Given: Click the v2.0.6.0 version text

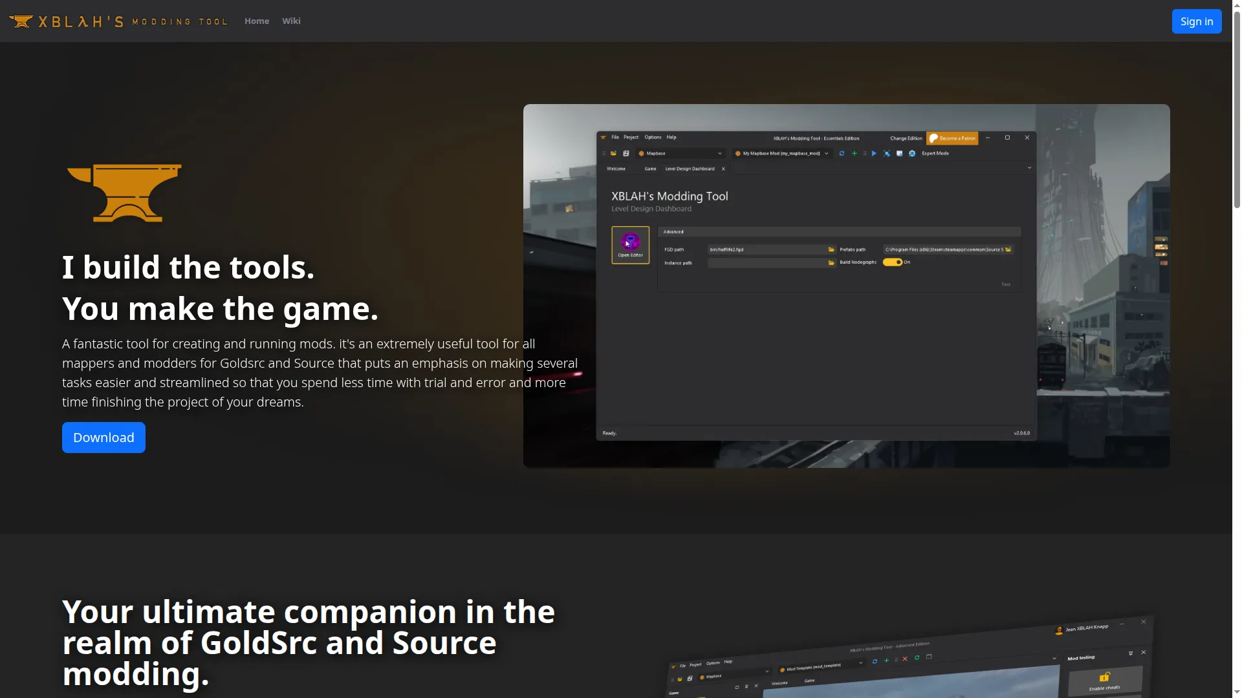Looking at the screenshot, I should coord(1022,433).
